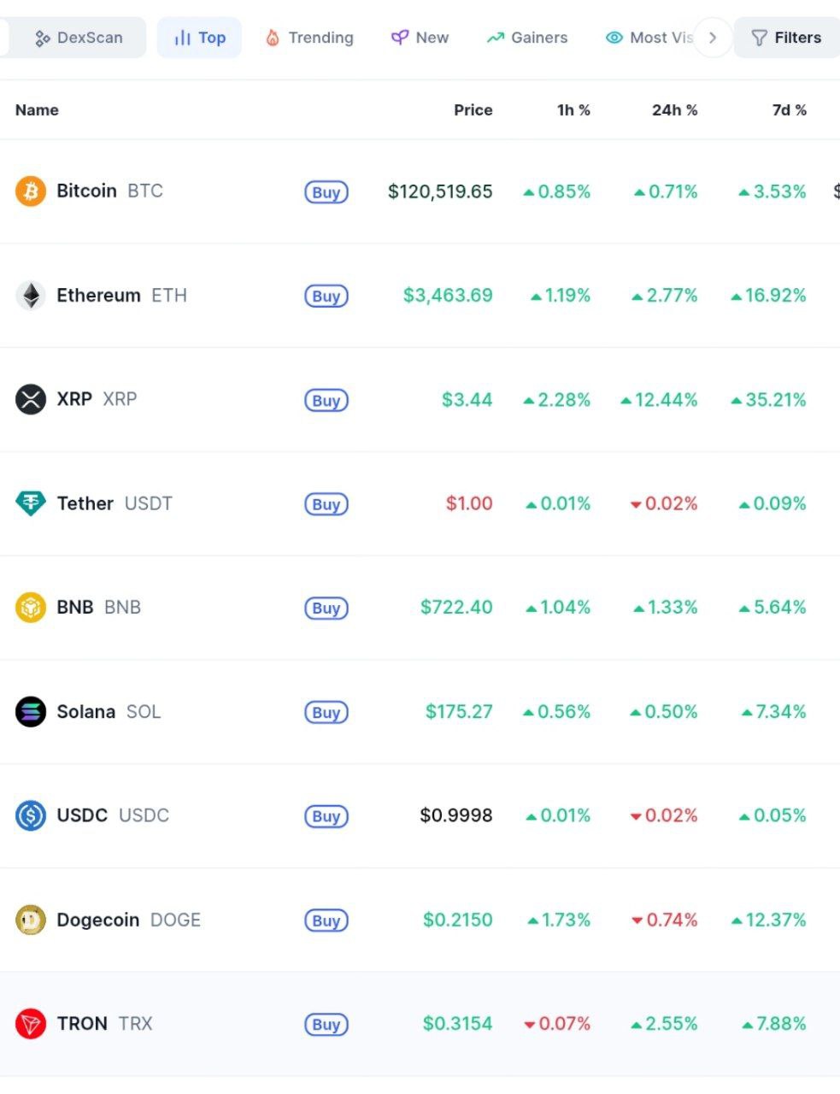The width and height of the screenshot is (840, 1094).
Task: Click the Solana logo icon
Action: coord(31,711)
